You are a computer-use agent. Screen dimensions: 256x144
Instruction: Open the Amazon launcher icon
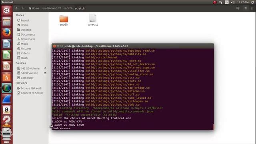pos(6,110)
